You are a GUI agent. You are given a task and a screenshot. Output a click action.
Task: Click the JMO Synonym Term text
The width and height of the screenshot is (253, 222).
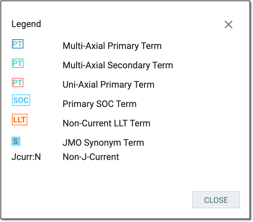[103, 143]
